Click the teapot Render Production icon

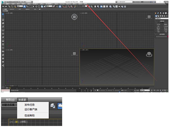[x=119, y=6]
